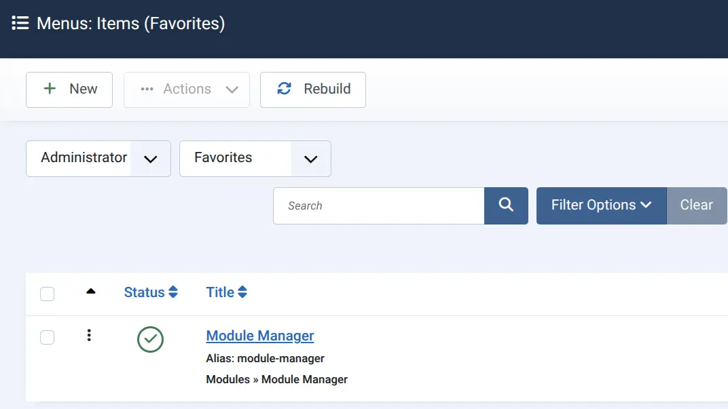This screenshot has height=409, width=728.
Task: Open the Favorites menu selector dropdown
Action: click(x=310, y=158)
